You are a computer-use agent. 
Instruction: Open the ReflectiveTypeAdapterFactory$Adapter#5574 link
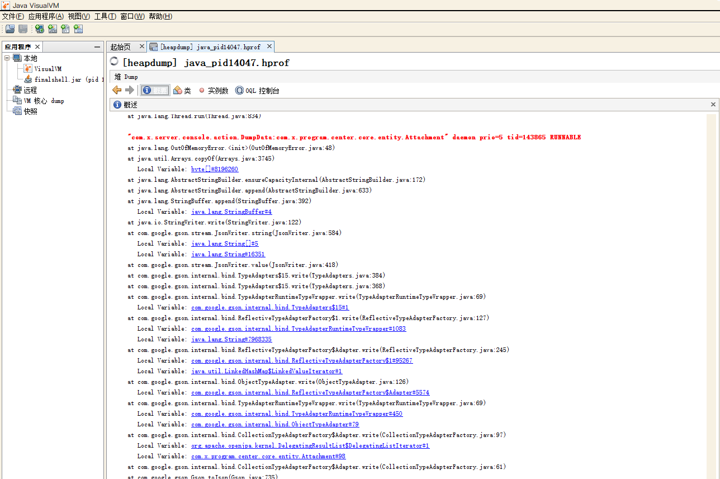tap(310, 392)
